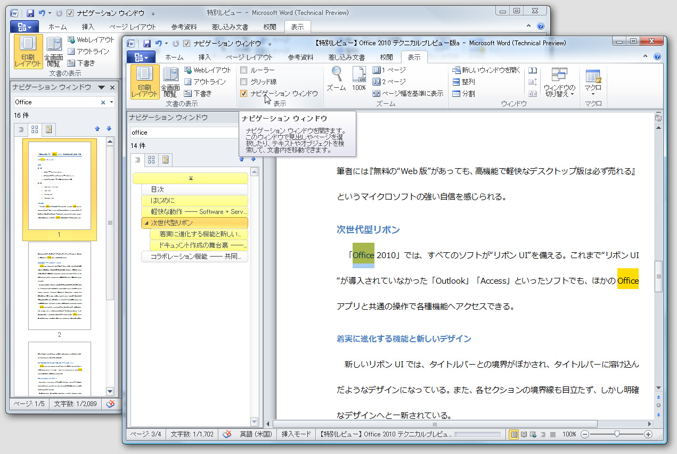Switch front pane to search results tab
The height and width of the screenshot is (454, 677).
[166, 159]
